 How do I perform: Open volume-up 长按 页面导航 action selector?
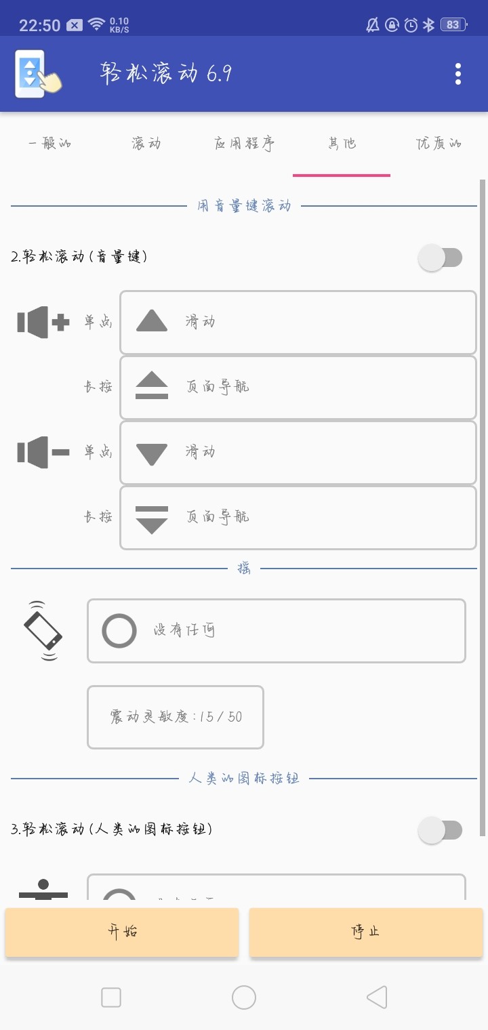(298, 388)
